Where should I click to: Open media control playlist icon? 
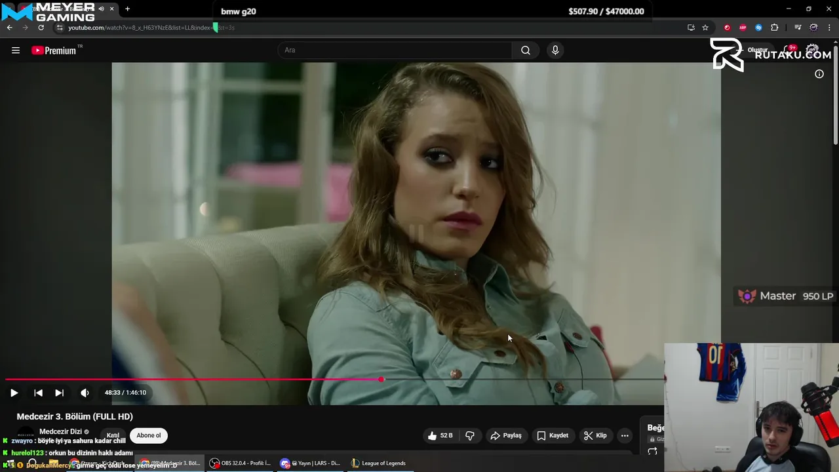point(798,28)
